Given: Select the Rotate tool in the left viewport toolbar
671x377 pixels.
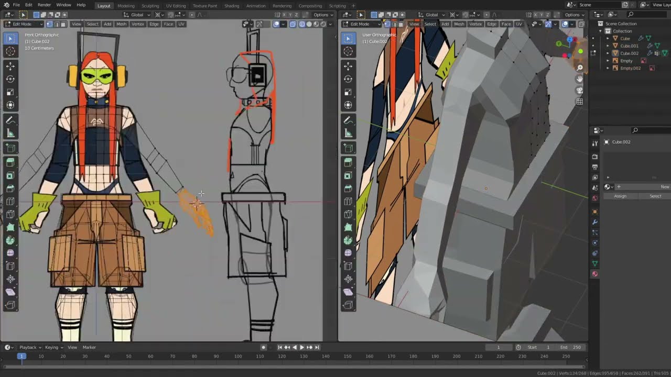Looking at the screenshot, I should [10, 80].
